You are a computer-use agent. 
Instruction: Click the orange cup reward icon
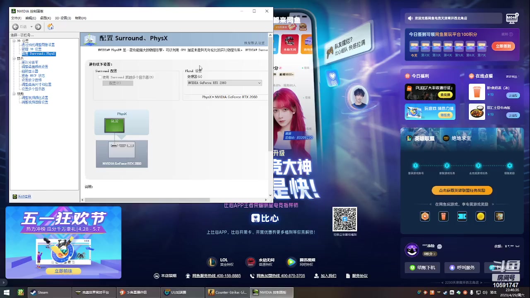click(x=443, y=216)
